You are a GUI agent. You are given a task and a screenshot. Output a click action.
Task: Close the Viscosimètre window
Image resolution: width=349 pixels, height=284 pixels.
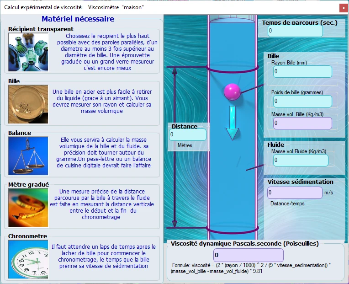(x=344, y=8)
